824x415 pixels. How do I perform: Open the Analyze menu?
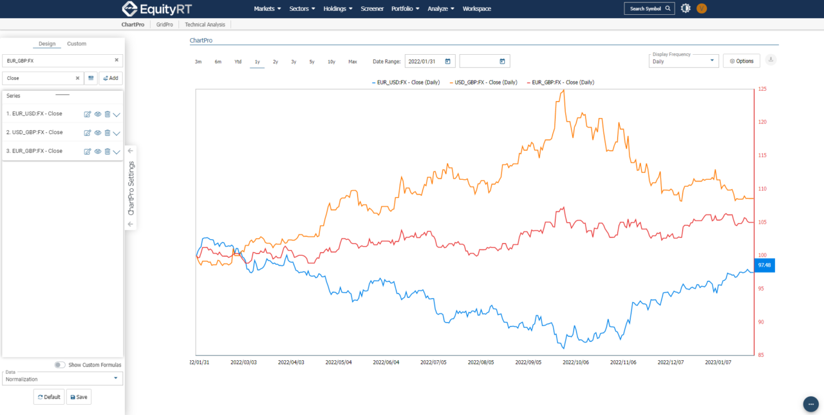point(440,8)
